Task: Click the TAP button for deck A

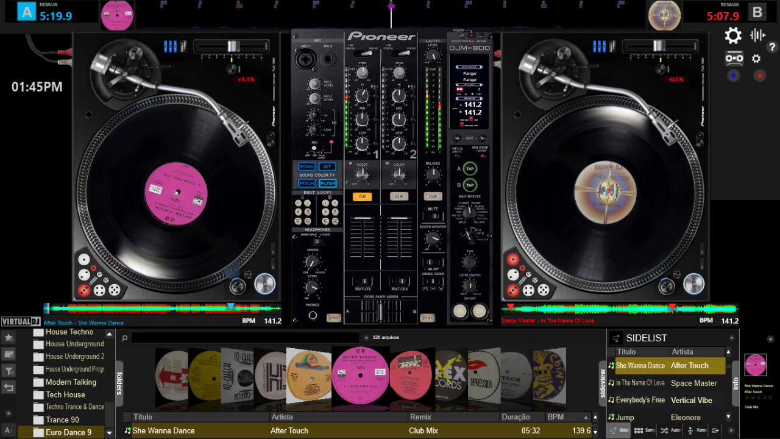Action: [x=470, y=168]
